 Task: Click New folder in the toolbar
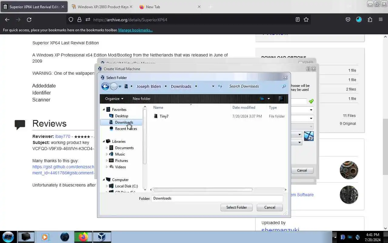[x=142, y=98]
